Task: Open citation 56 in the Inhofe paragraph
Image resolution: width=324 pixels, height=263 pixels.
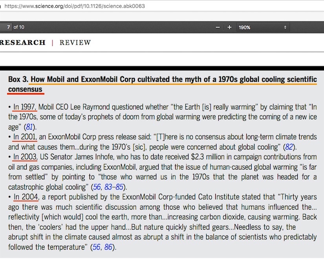Action: (x=97, y=187)
